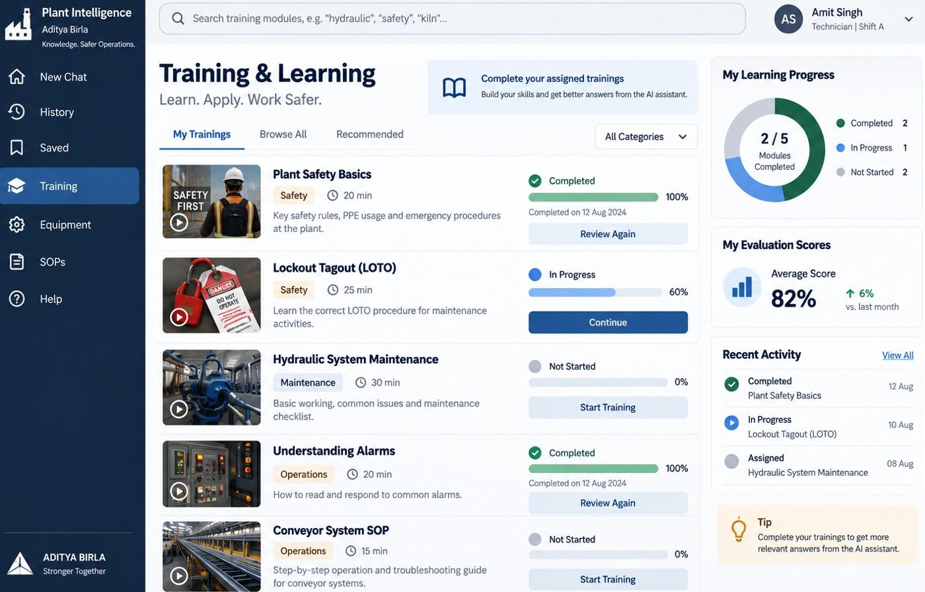925x592 pixels.
Task: Click the Aditya Birla logo at the sidebar bottom
Action: click(20, 564)
